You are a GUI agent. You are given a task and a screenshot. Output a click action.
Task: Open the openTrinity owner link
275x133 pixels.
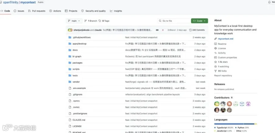click(10, 2)
